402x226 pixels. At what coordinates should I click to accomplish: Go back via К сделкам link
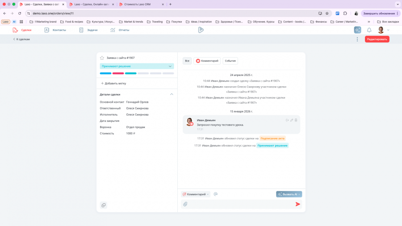coord(21,39)
